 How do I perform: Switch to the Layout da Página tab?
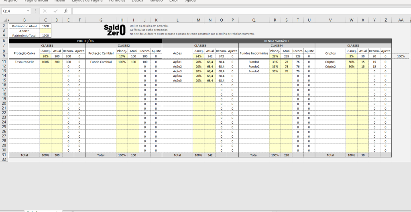point(87,1)
